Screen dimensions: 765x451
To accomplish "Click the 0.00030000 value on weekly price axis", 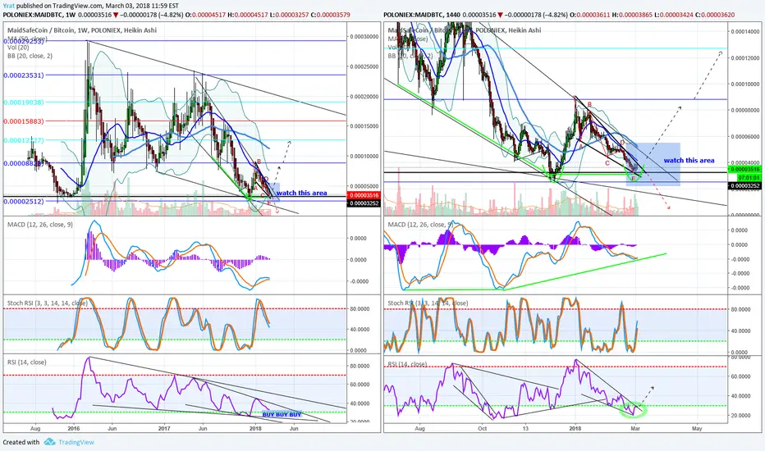I will click(364, 37).
